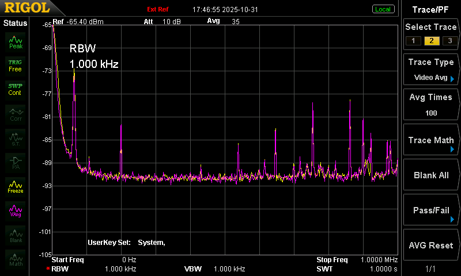This screenshot has width=461, height=276.
Task: Click the yellow Freeze trace icon
Action: click(x=16, y=187)
